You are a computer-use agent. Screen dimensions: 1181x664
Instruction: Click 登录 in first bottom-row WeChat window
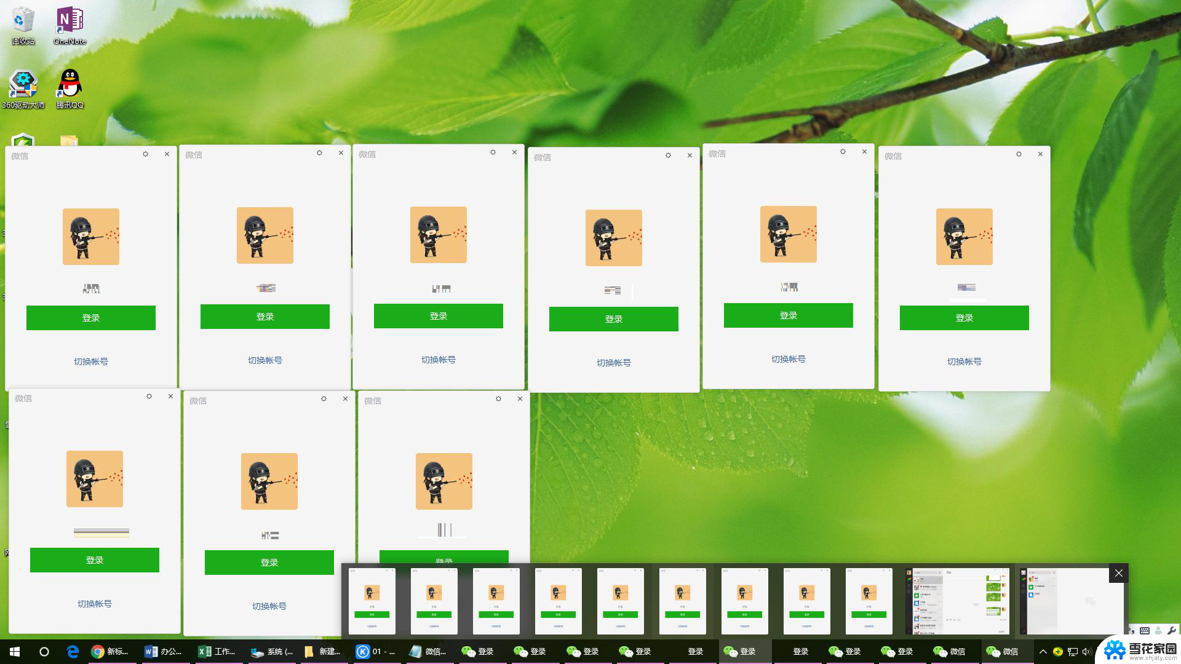[95, 560]
